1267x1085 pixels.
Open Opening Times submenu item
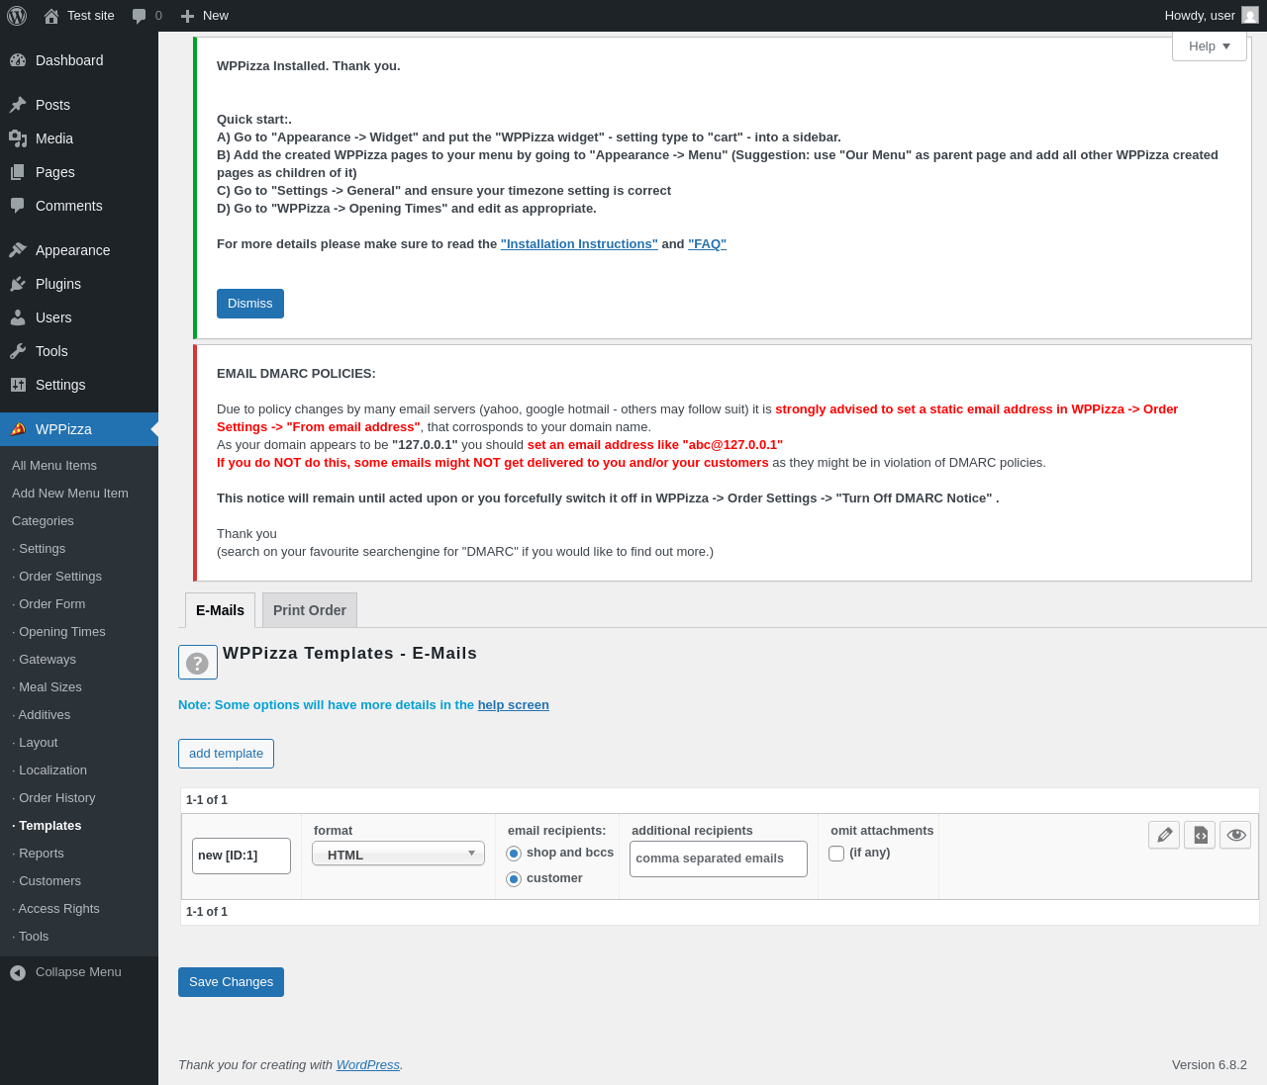pos(59,632)
